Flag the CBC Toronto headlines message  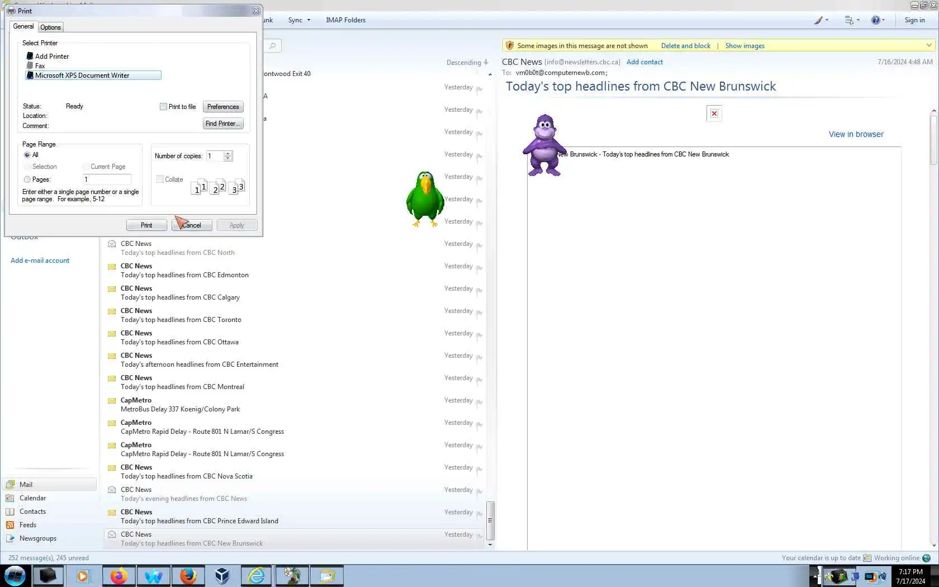tap(480, 313)
